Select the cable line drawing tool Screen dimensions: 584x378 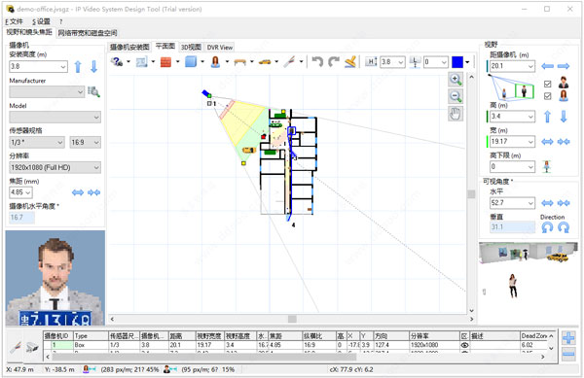pyautogui.click(x=289, y=61)
